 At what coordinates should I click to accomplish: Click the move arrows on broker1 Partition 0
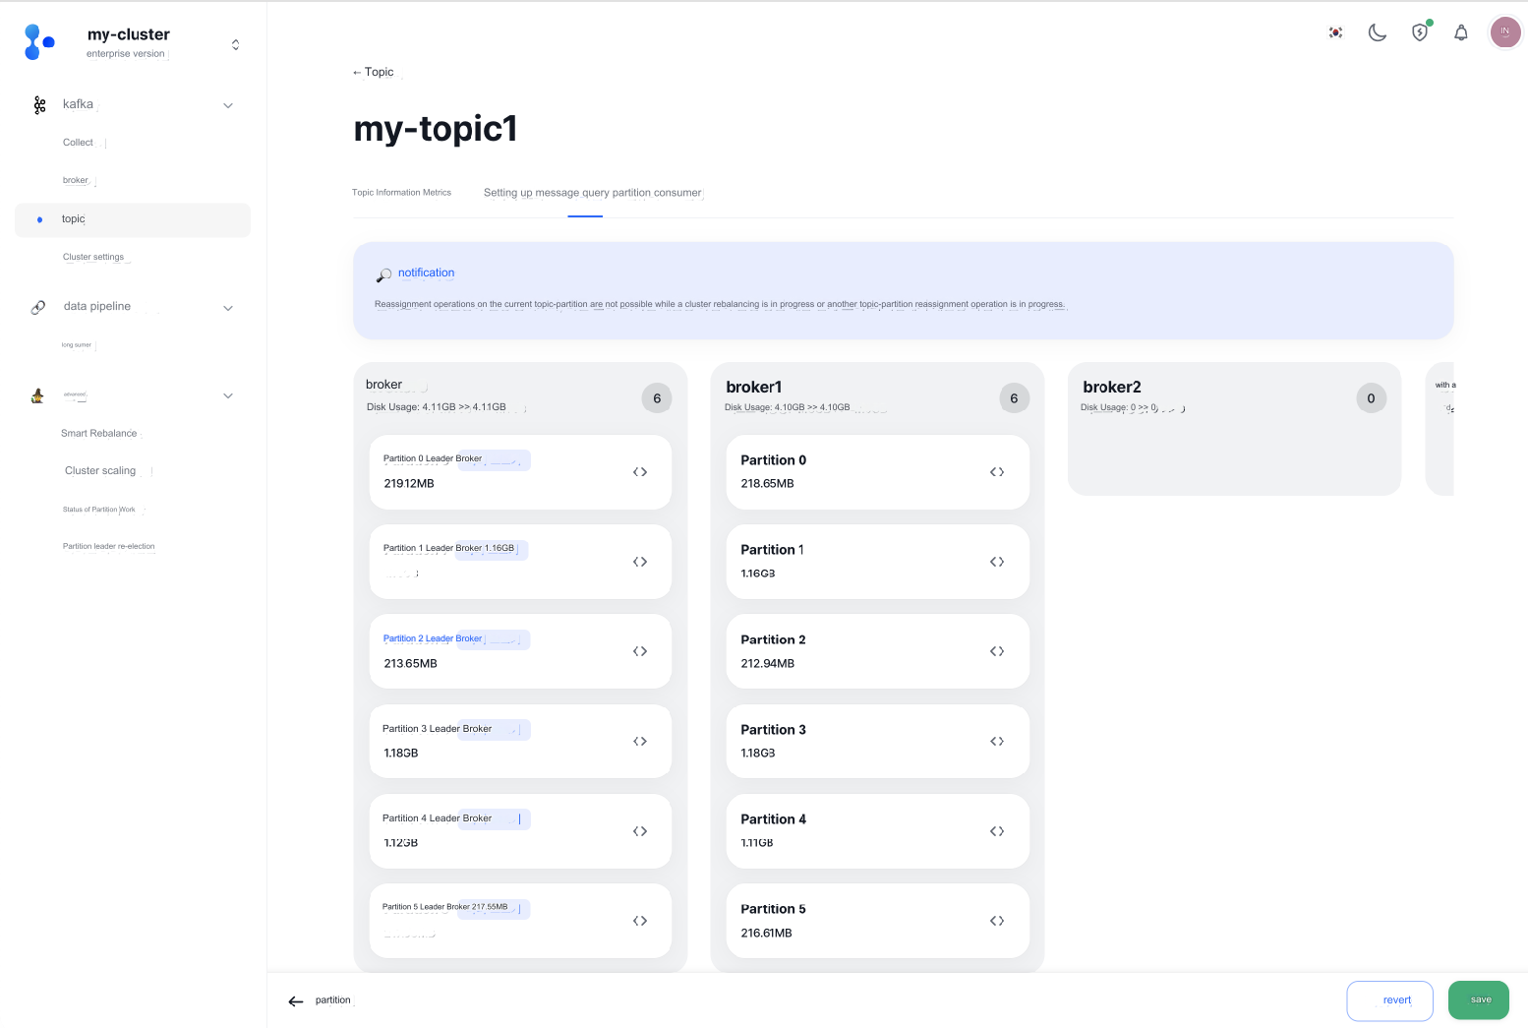tap(997, 472)
